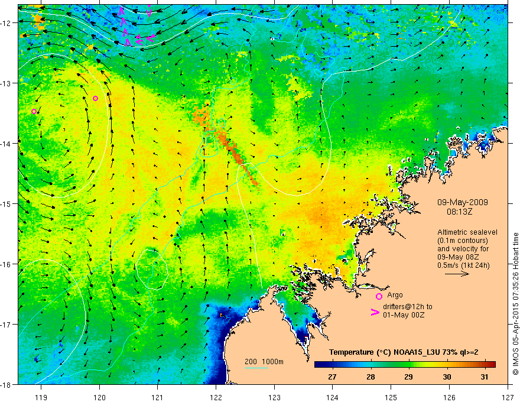Click the time text 08:13Z

pyautogui.click(x=459, y=211)
